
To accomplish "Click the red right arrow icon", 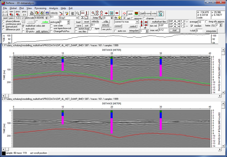I will [117, 13].
